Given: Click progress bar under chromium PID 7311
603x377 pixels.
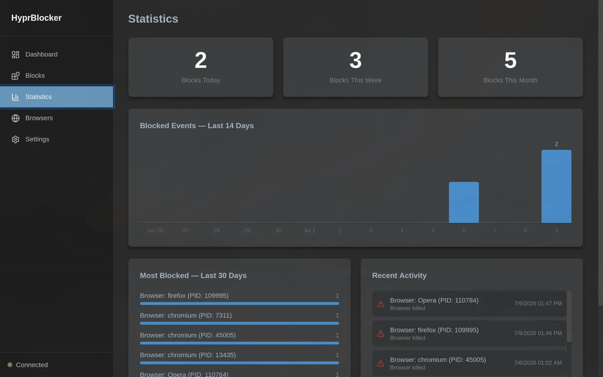Looking at the screenshot, I should click(239, 323).
